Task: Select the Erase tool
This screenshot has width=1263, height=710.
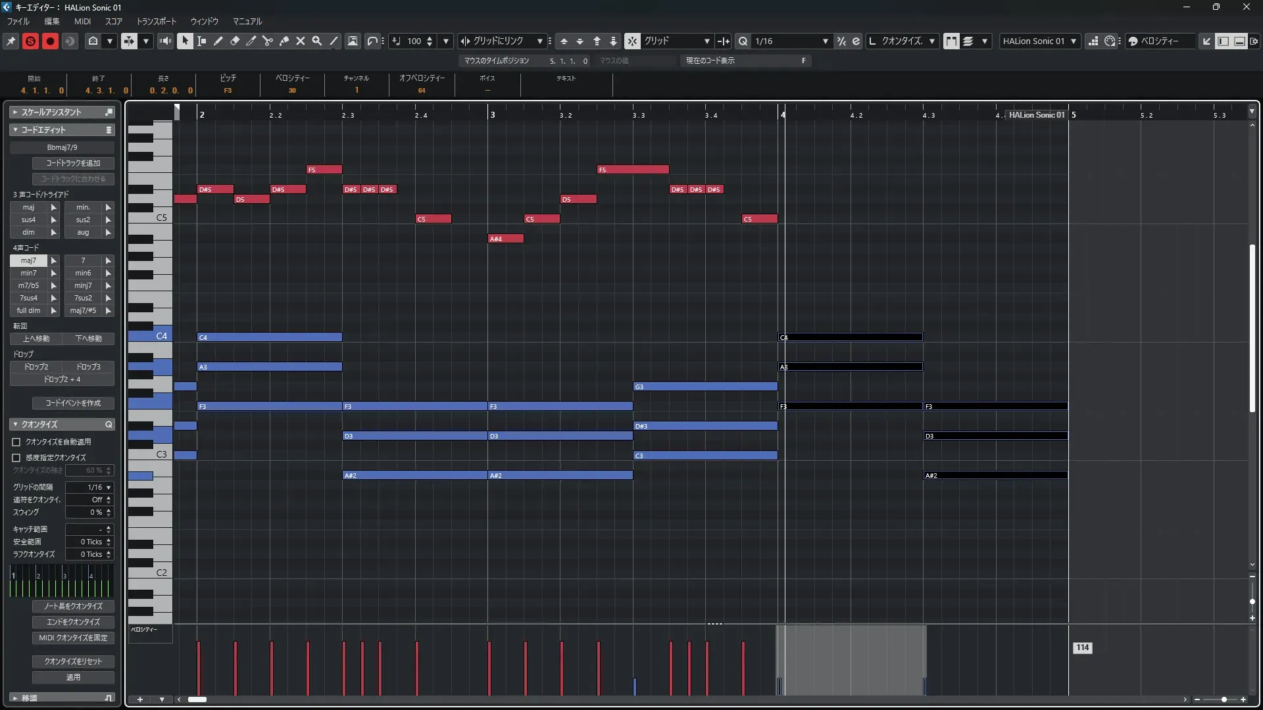Action: tap(235, 41)
